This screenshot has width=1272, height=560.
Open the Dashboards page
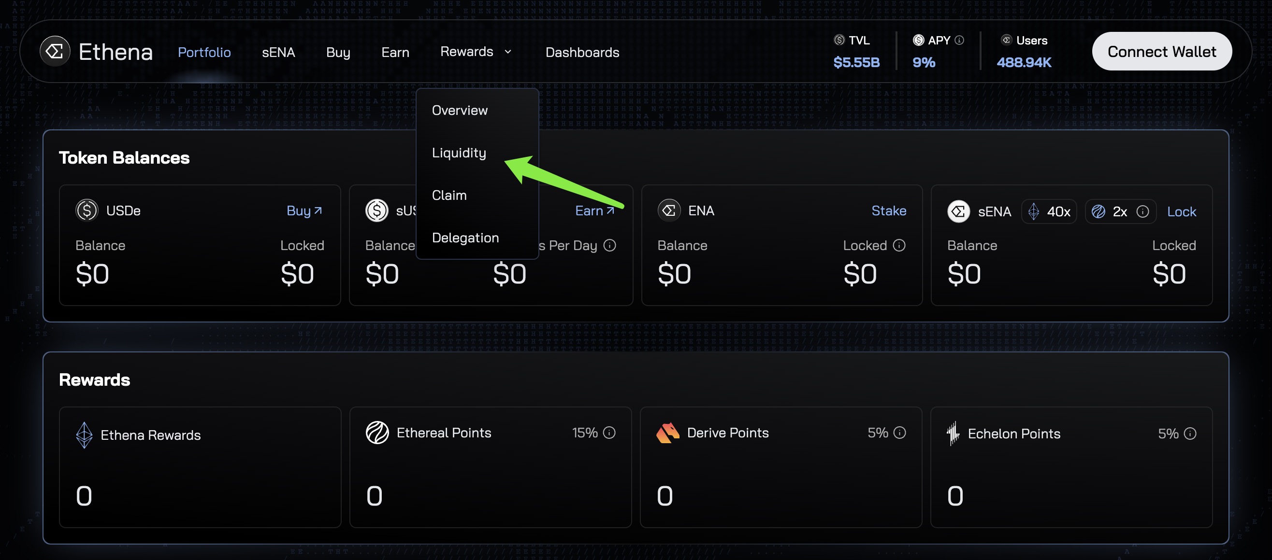click(x=582, y=52)
